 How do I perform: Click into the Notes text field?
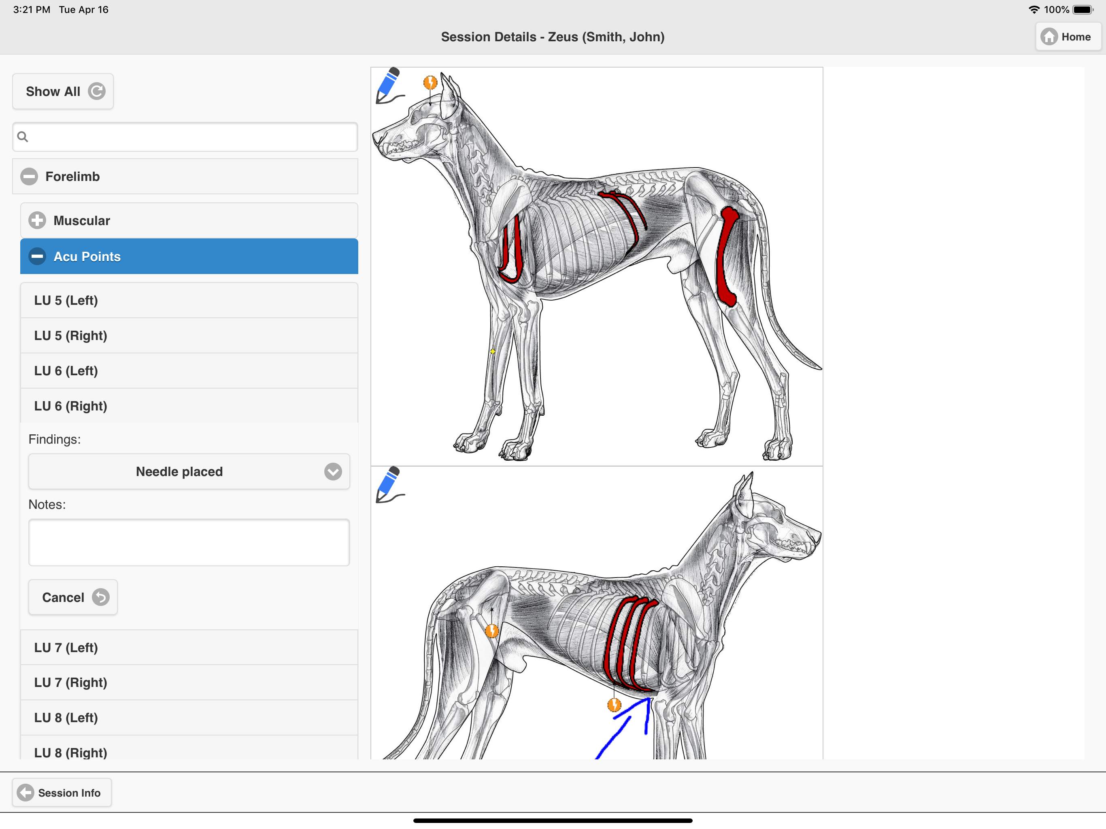[189, 542]
